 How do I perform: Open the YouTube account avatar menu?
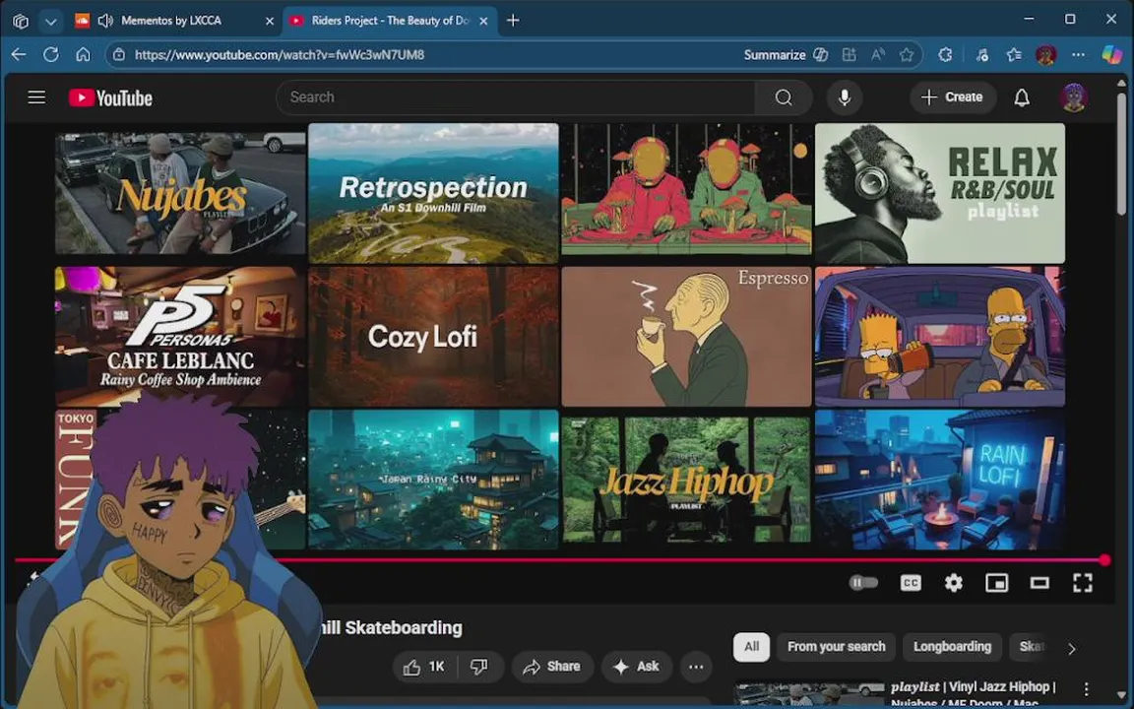point(1073,97)
